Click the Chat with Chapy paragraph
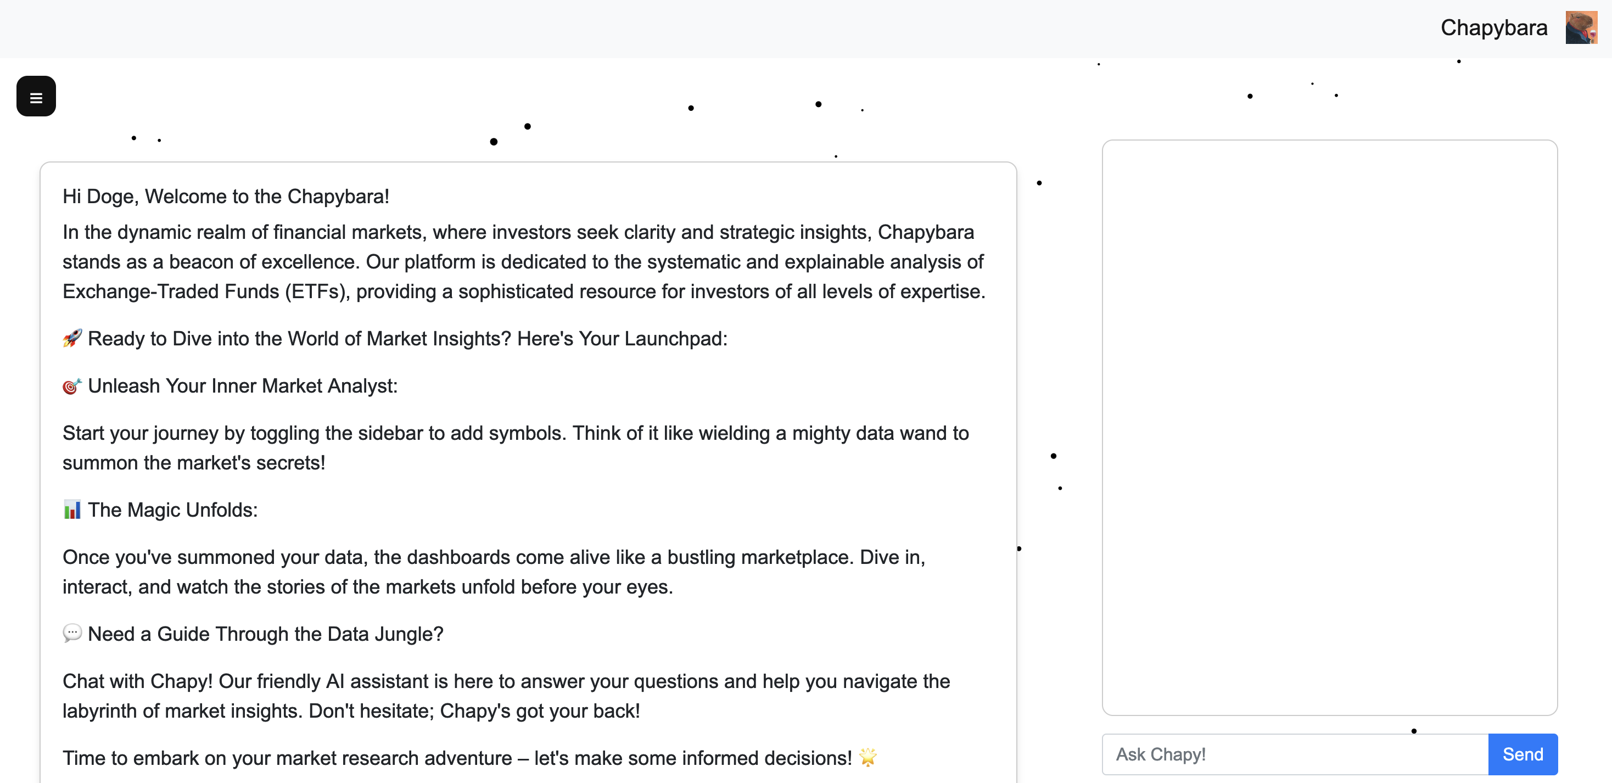 click(x=506, y=695)
